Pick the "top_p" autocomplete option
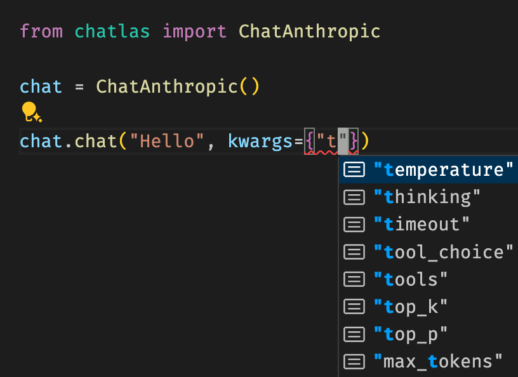The image size is (518, 377). coord(428,334)
